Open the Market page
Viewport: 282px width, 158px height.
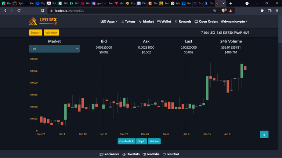pyautogui.click(x=146, y=22)
